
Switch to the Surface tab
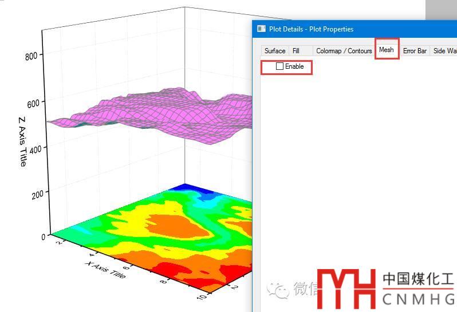pos(275,51)
